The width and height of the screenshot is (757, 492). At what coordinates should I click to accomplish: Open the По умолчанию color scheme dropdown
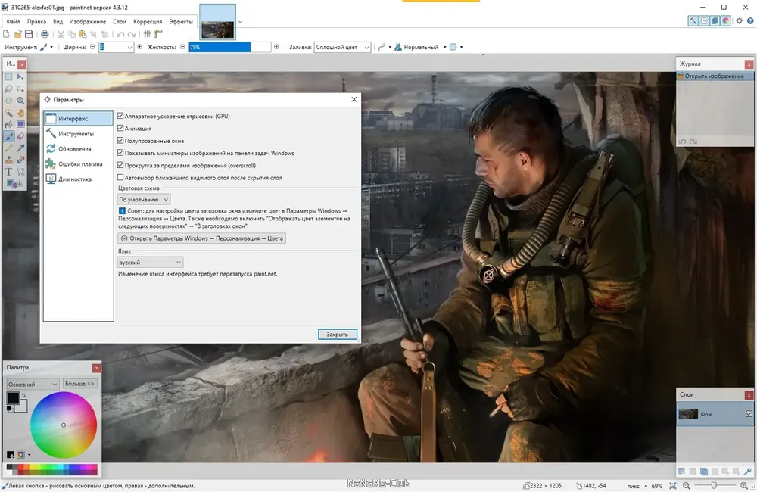point(144,199)
